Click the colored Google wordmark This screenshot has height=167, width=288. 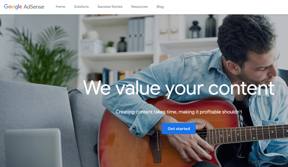coord(13,7)
